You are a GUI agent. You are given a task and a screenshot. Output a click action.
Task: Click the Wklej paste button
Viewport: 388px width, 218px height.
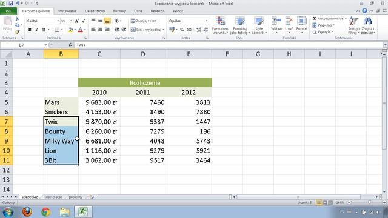coord(7,24)
